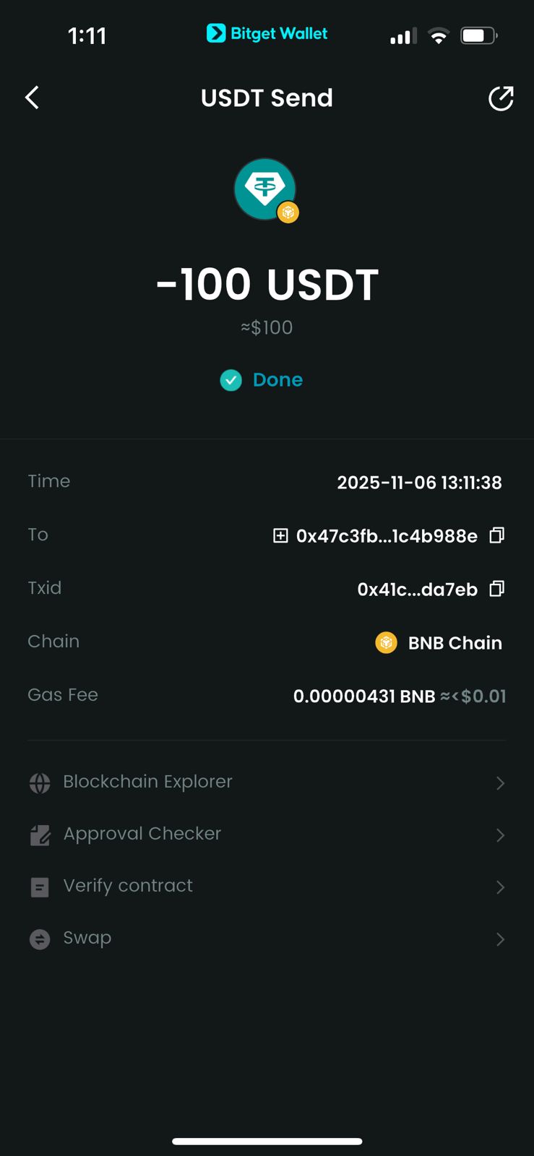This screenshot has width=534, height=1156.
Task: Tap the Bitget Wallet label in status bar
Action: [267, 33]
